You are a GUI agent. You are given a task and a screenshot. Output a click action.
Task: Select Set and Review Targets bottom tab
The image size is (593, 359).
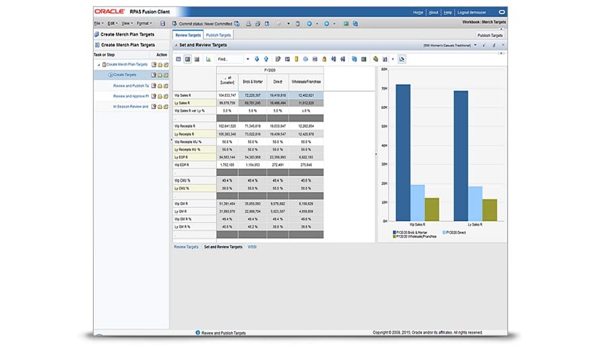point(223,247)
